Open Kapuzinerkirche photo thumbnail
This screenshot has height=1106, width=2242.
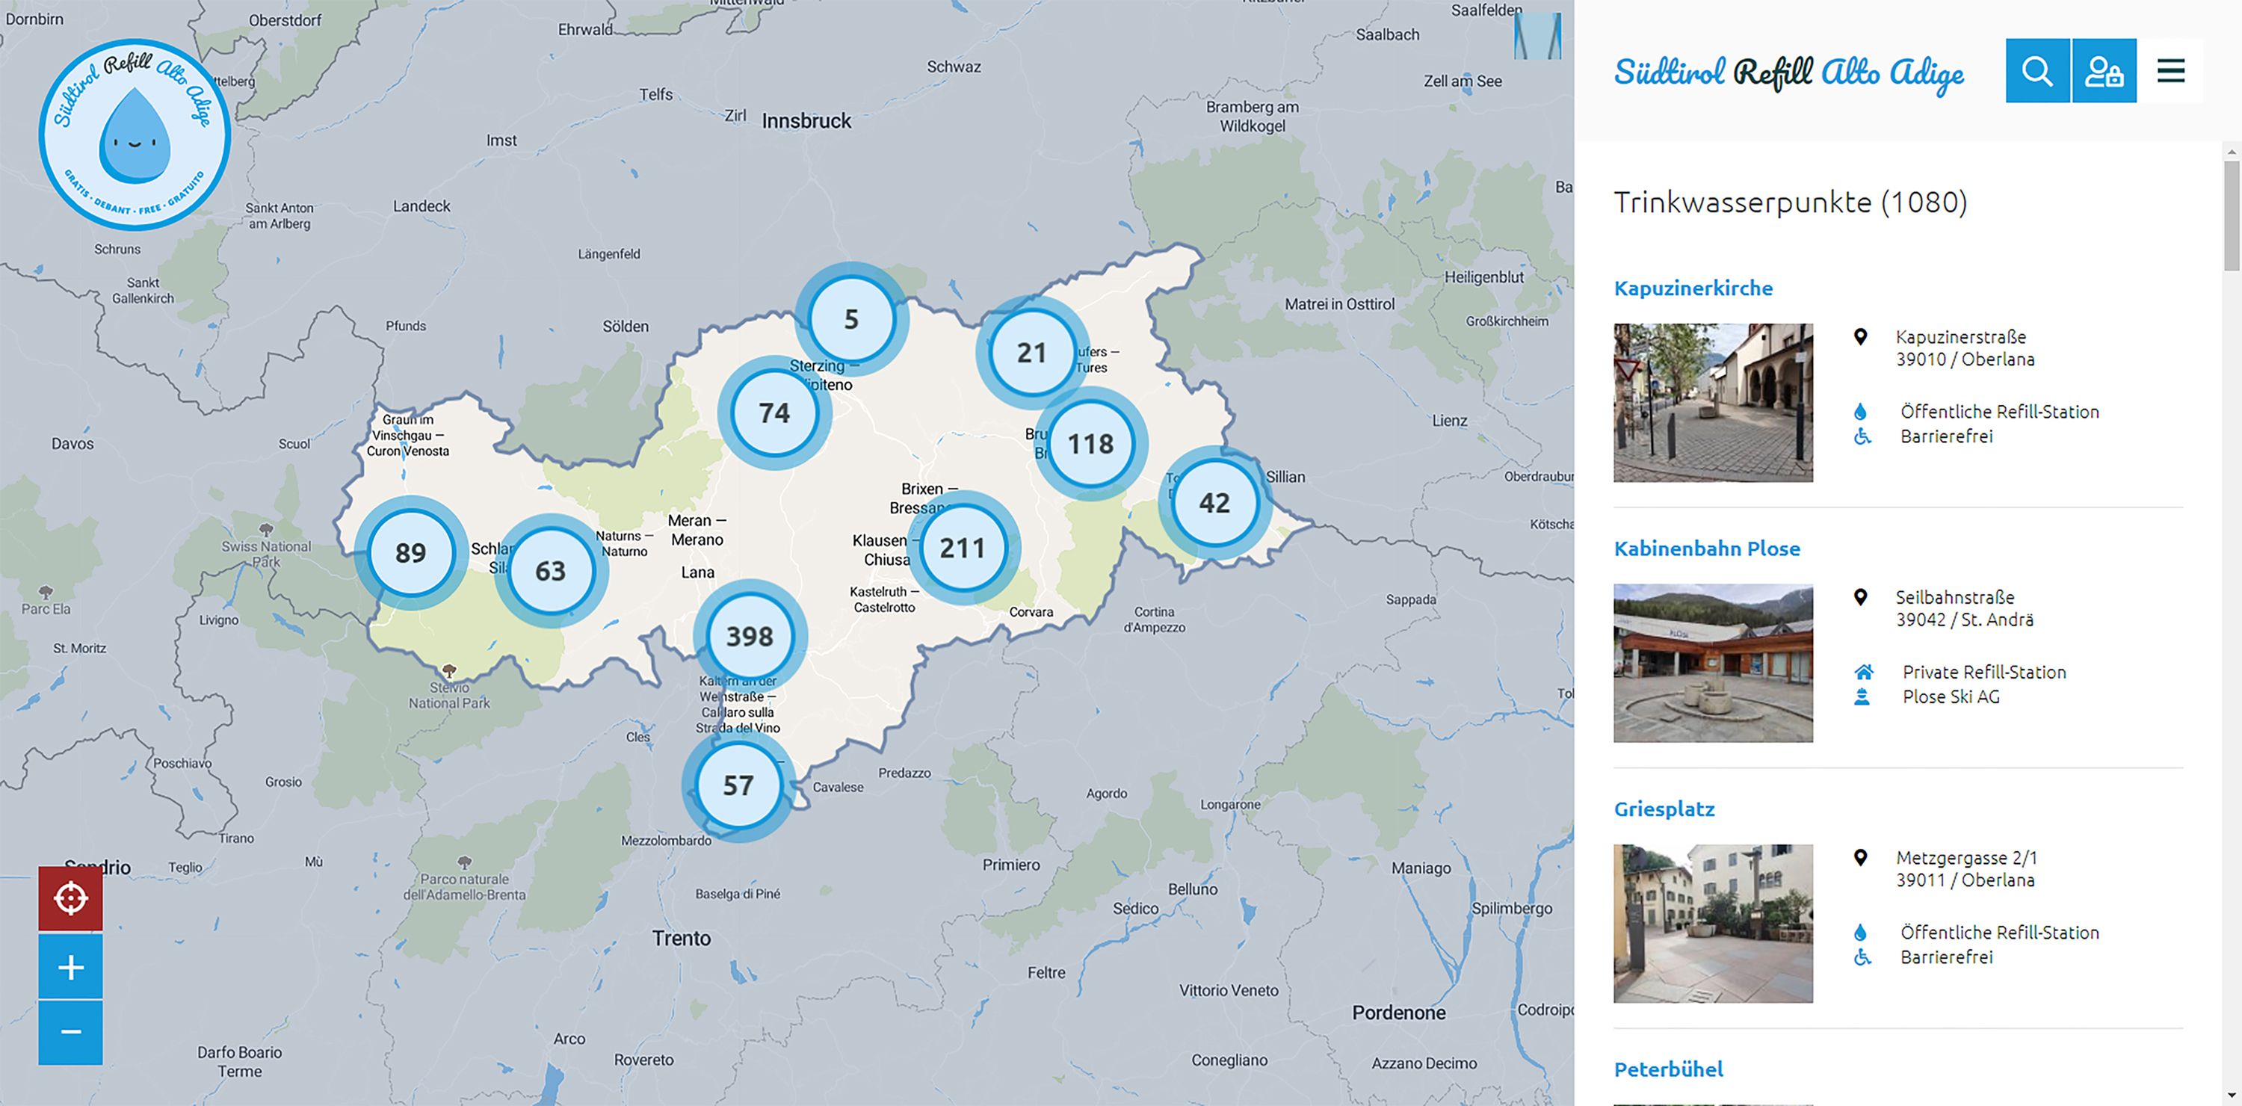coord(1713,403)
